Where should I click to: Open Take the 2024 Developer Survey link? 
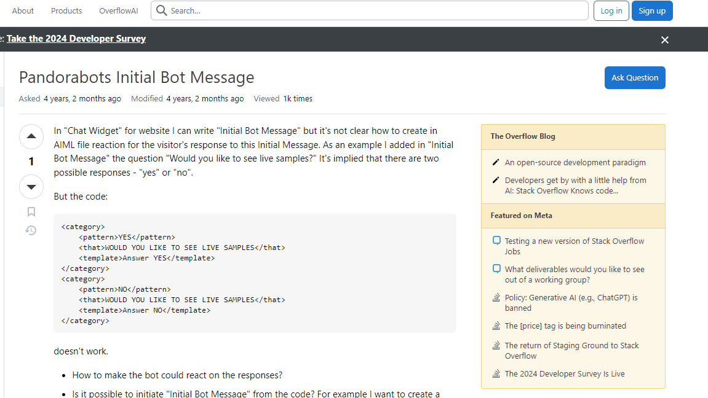click(x=76, y=39)
